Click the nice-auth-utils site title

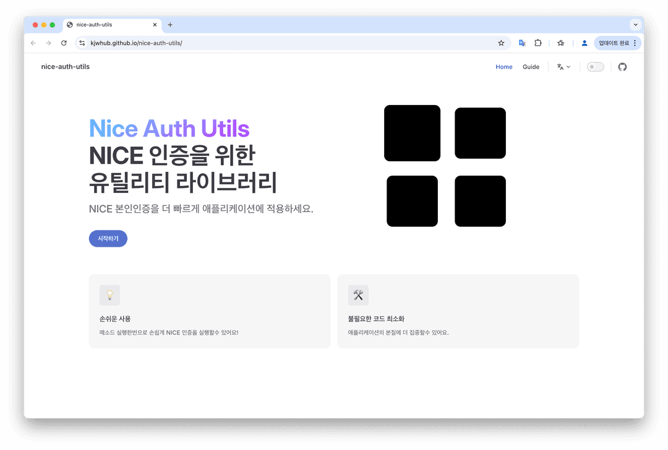coord(66,66)
